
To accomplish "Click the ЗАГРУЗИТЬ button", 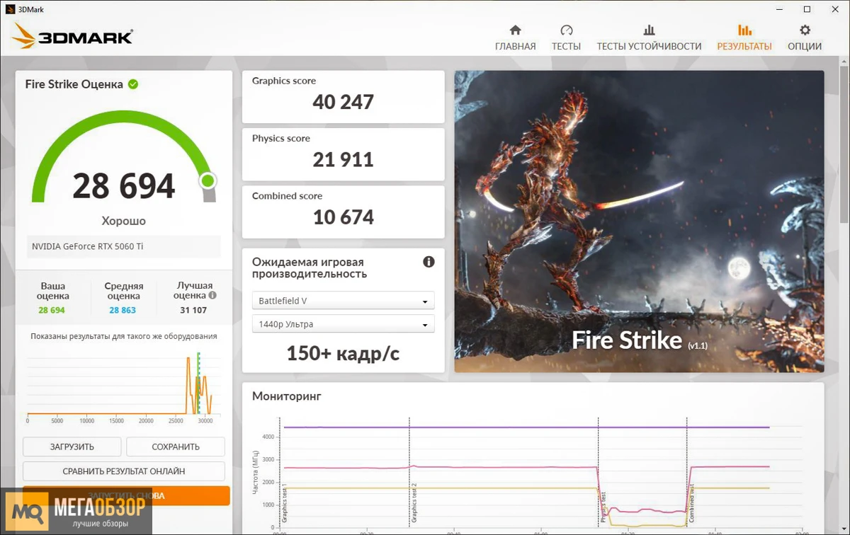I will pyautogui.click(x=72, y=447).
